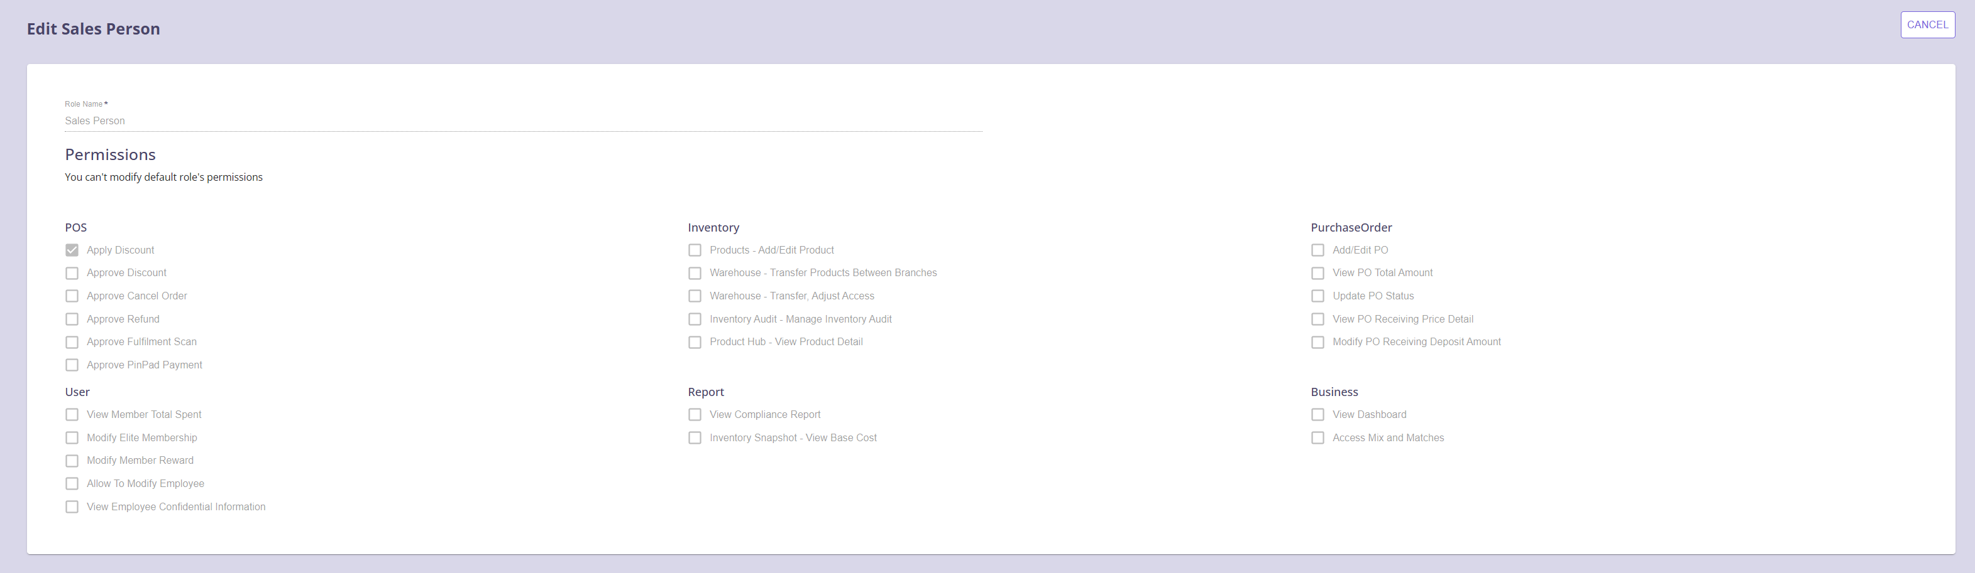Enable the Approve Refund checkbox

click(x=72, y=319)
